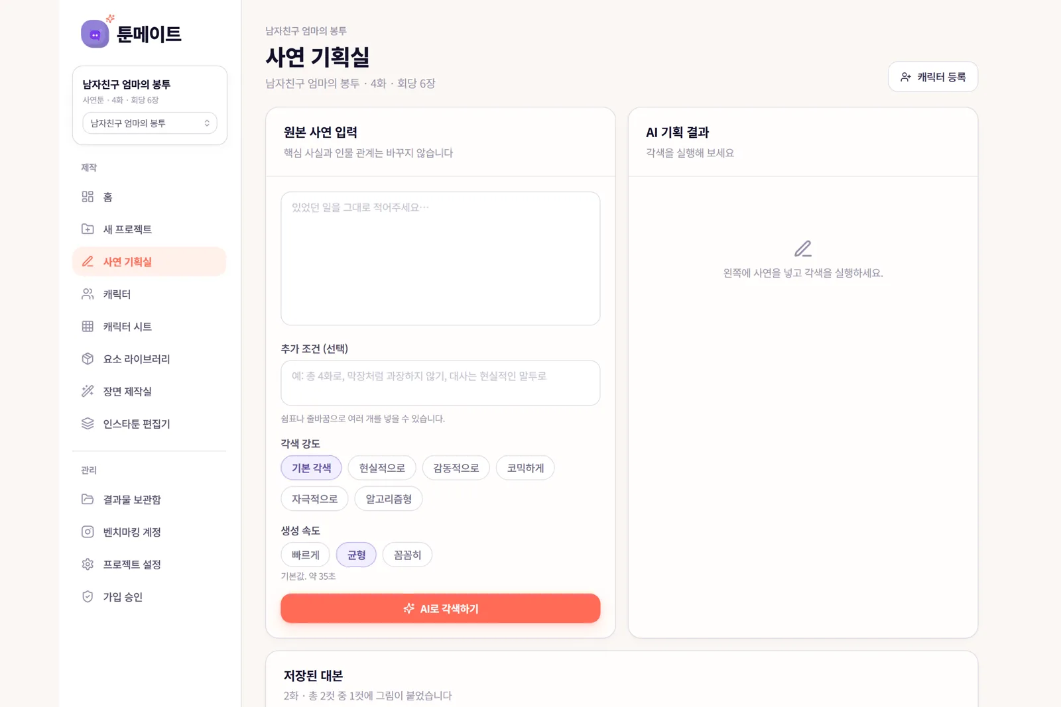Focus the 원본 사연 text area

click(x=440, y=258)
